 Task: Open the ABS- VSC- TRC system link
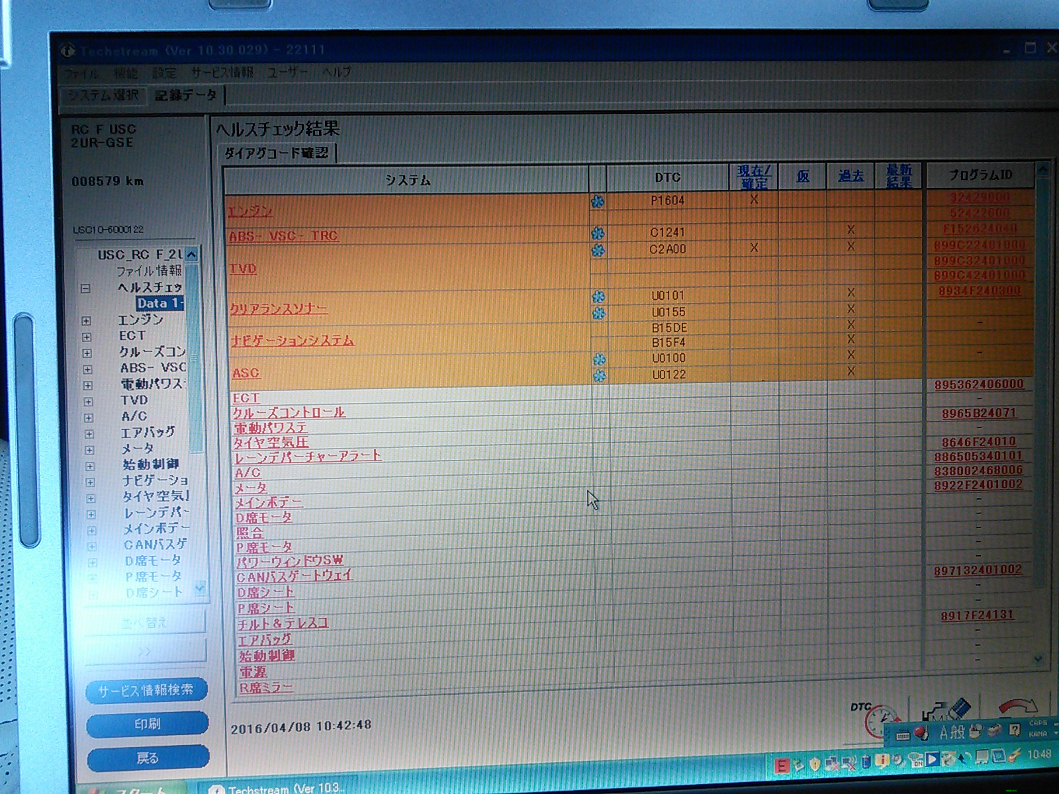(283, 236)
